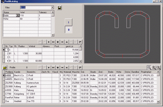The height and width of the screenshot is (107, 163).
Task: Click edit-record triangle in profile list navigator
Action: (67, 68)
